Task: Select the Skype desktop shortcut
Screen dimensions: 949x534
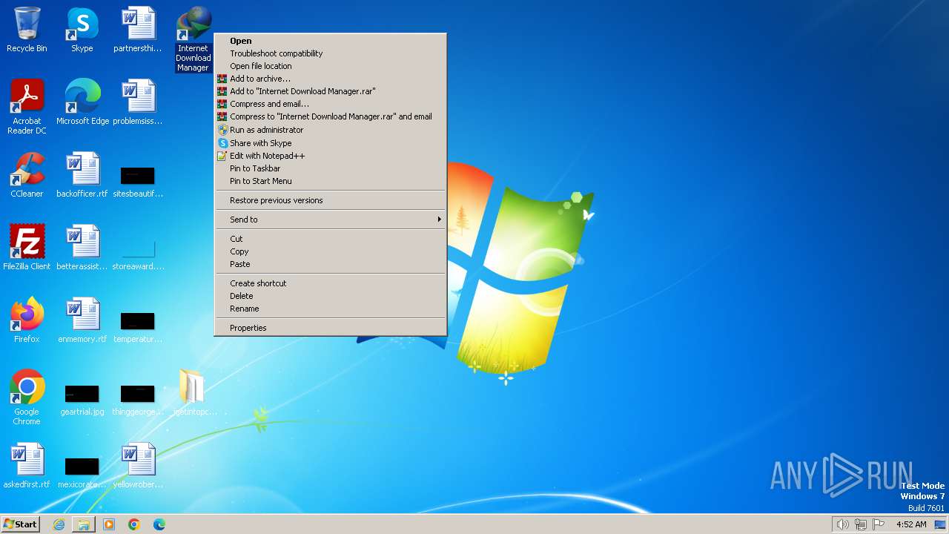Action: click(x=82, y=30)
